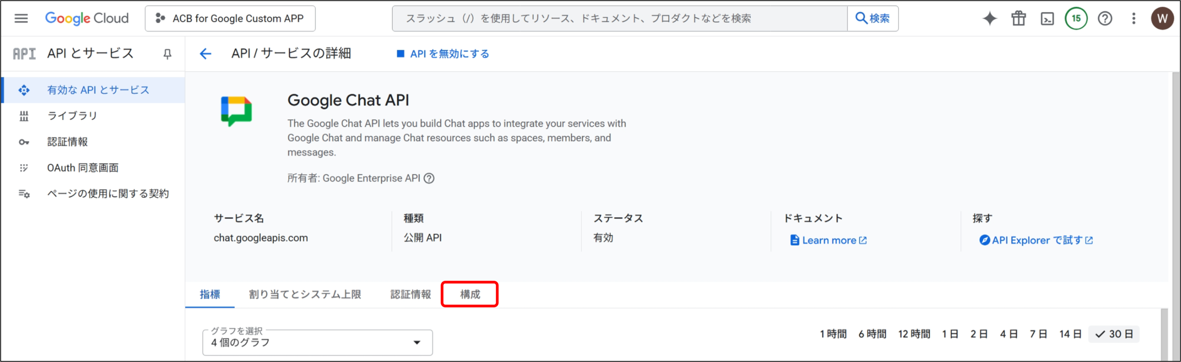Open the help question mark menu
Viewport: 1181px width, 362px height.
coord(1105,18)
